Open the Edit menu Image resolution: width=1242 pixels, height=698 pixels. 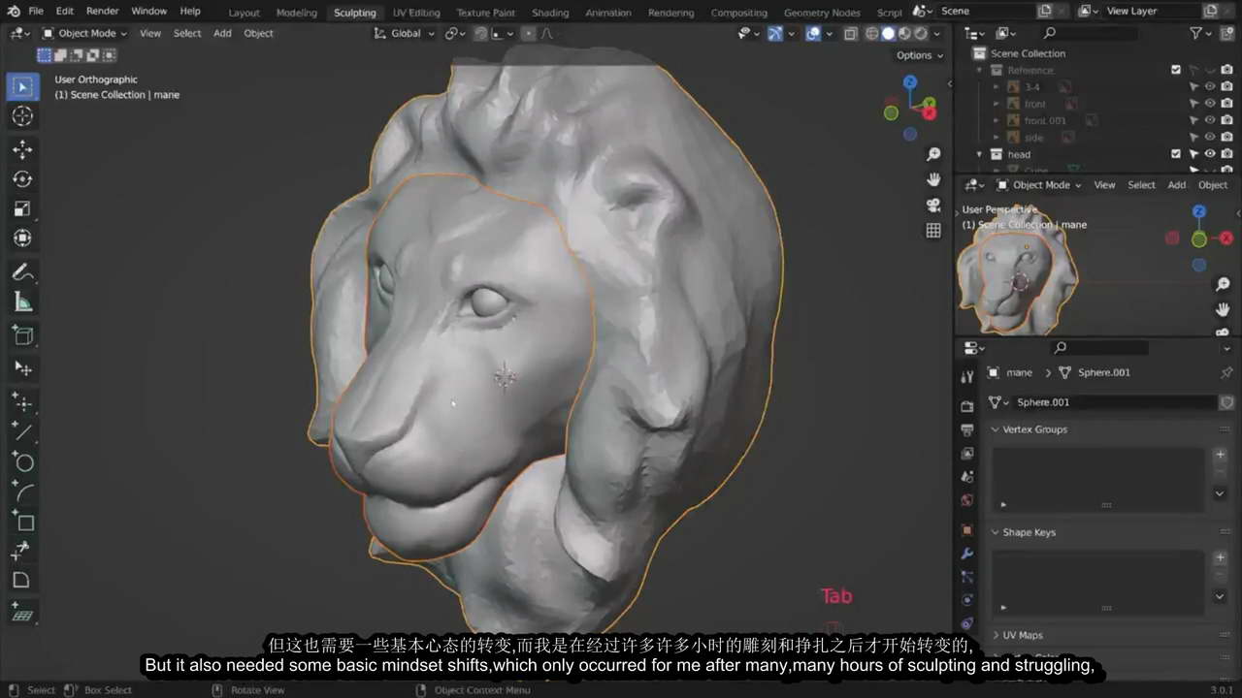click(x=64, y=11)
